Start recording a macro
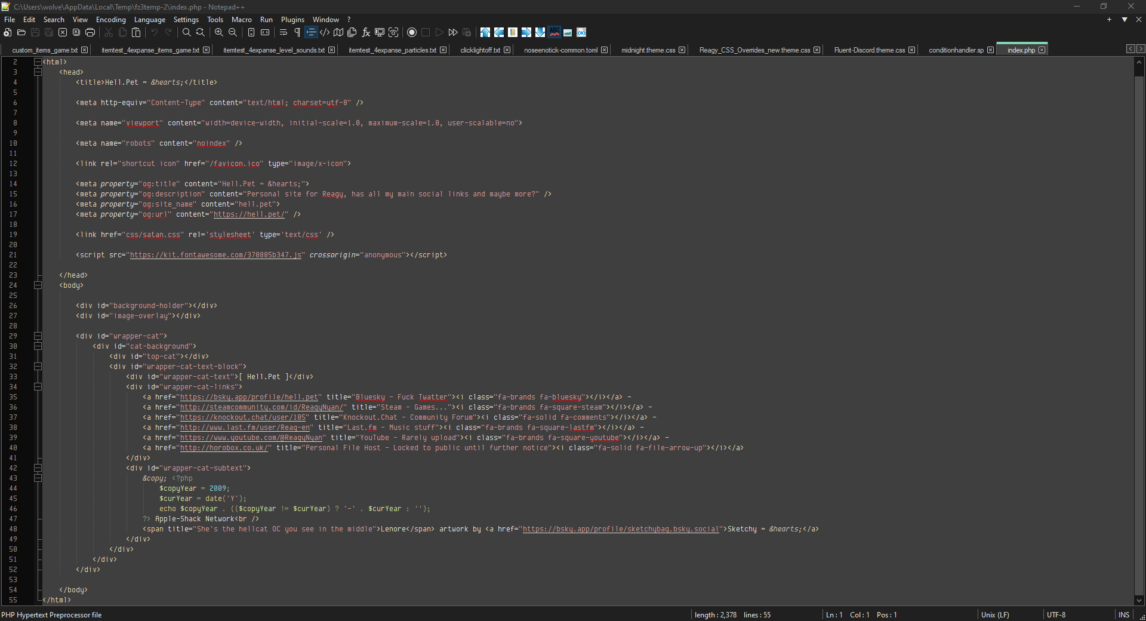Viewport: 1146px width, 621px height. [412, 32]
